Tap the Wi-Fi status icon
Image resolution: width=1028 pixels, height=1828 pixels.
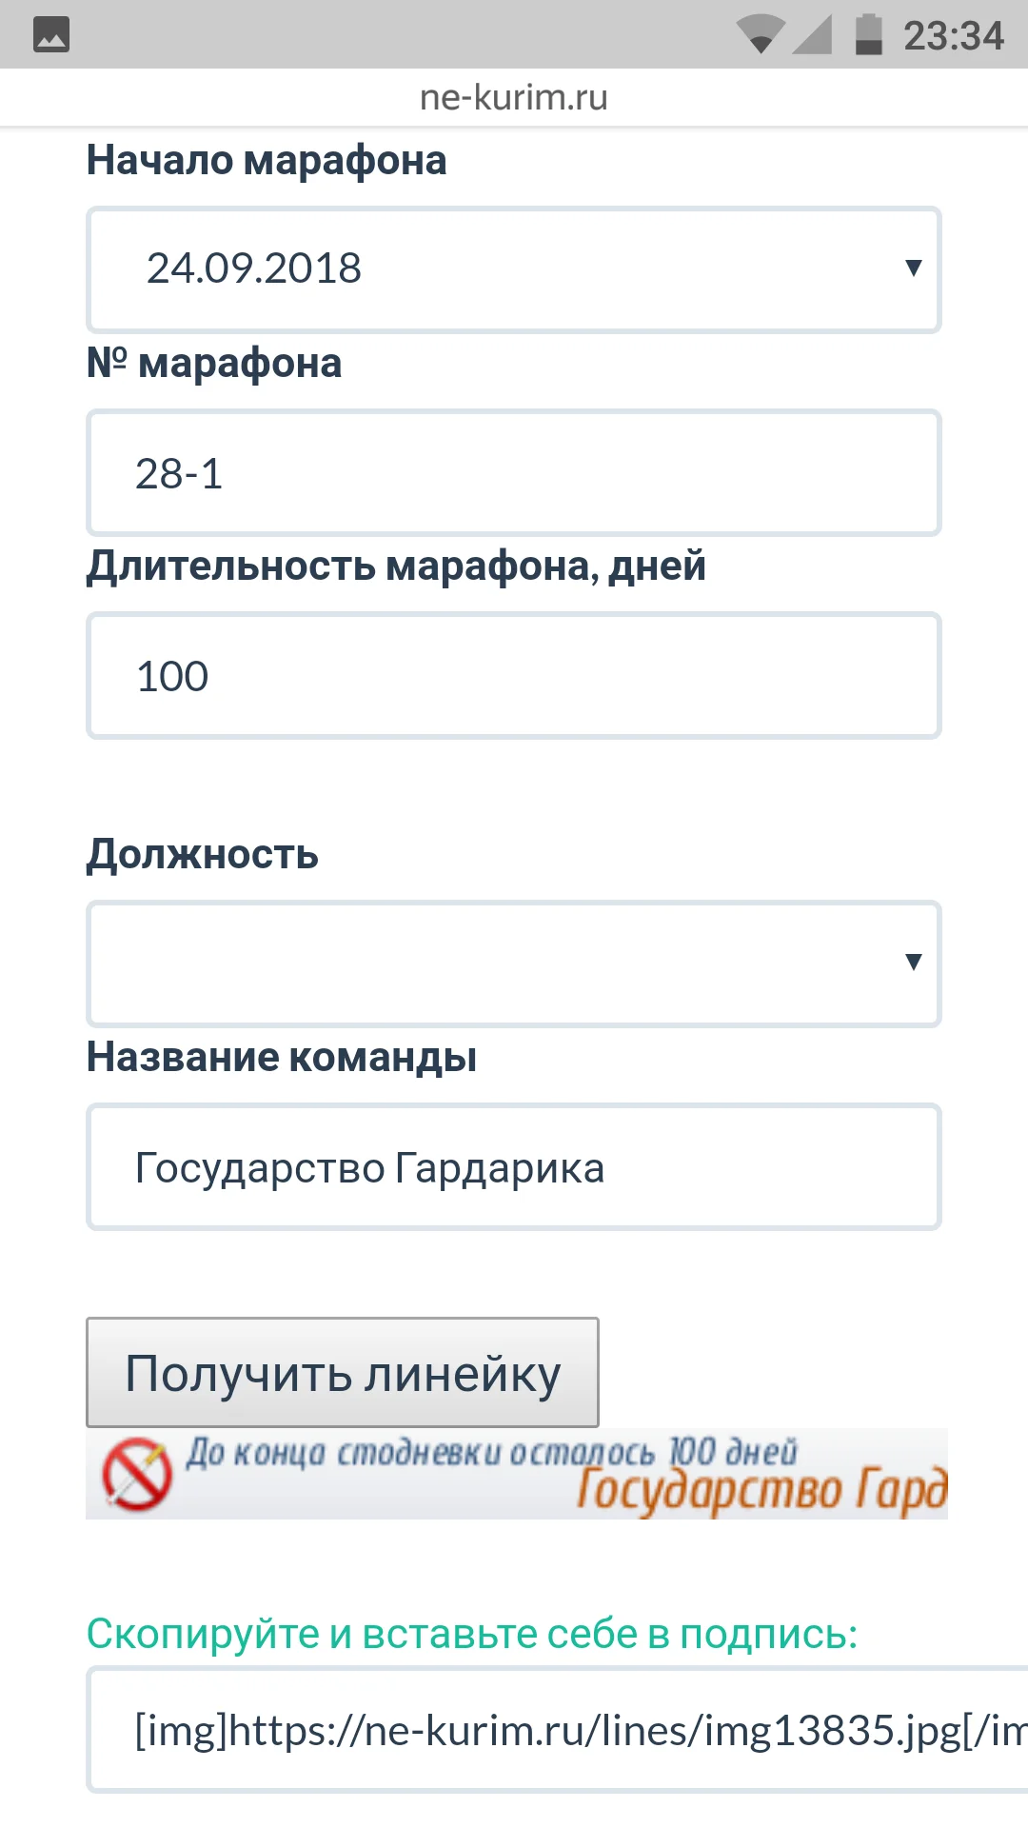pyautogui.click(x=761, y=34)
